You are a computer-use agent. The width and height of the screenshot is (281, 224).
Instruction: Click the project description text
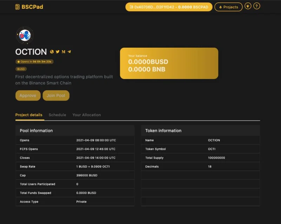[x=64, y=80]
